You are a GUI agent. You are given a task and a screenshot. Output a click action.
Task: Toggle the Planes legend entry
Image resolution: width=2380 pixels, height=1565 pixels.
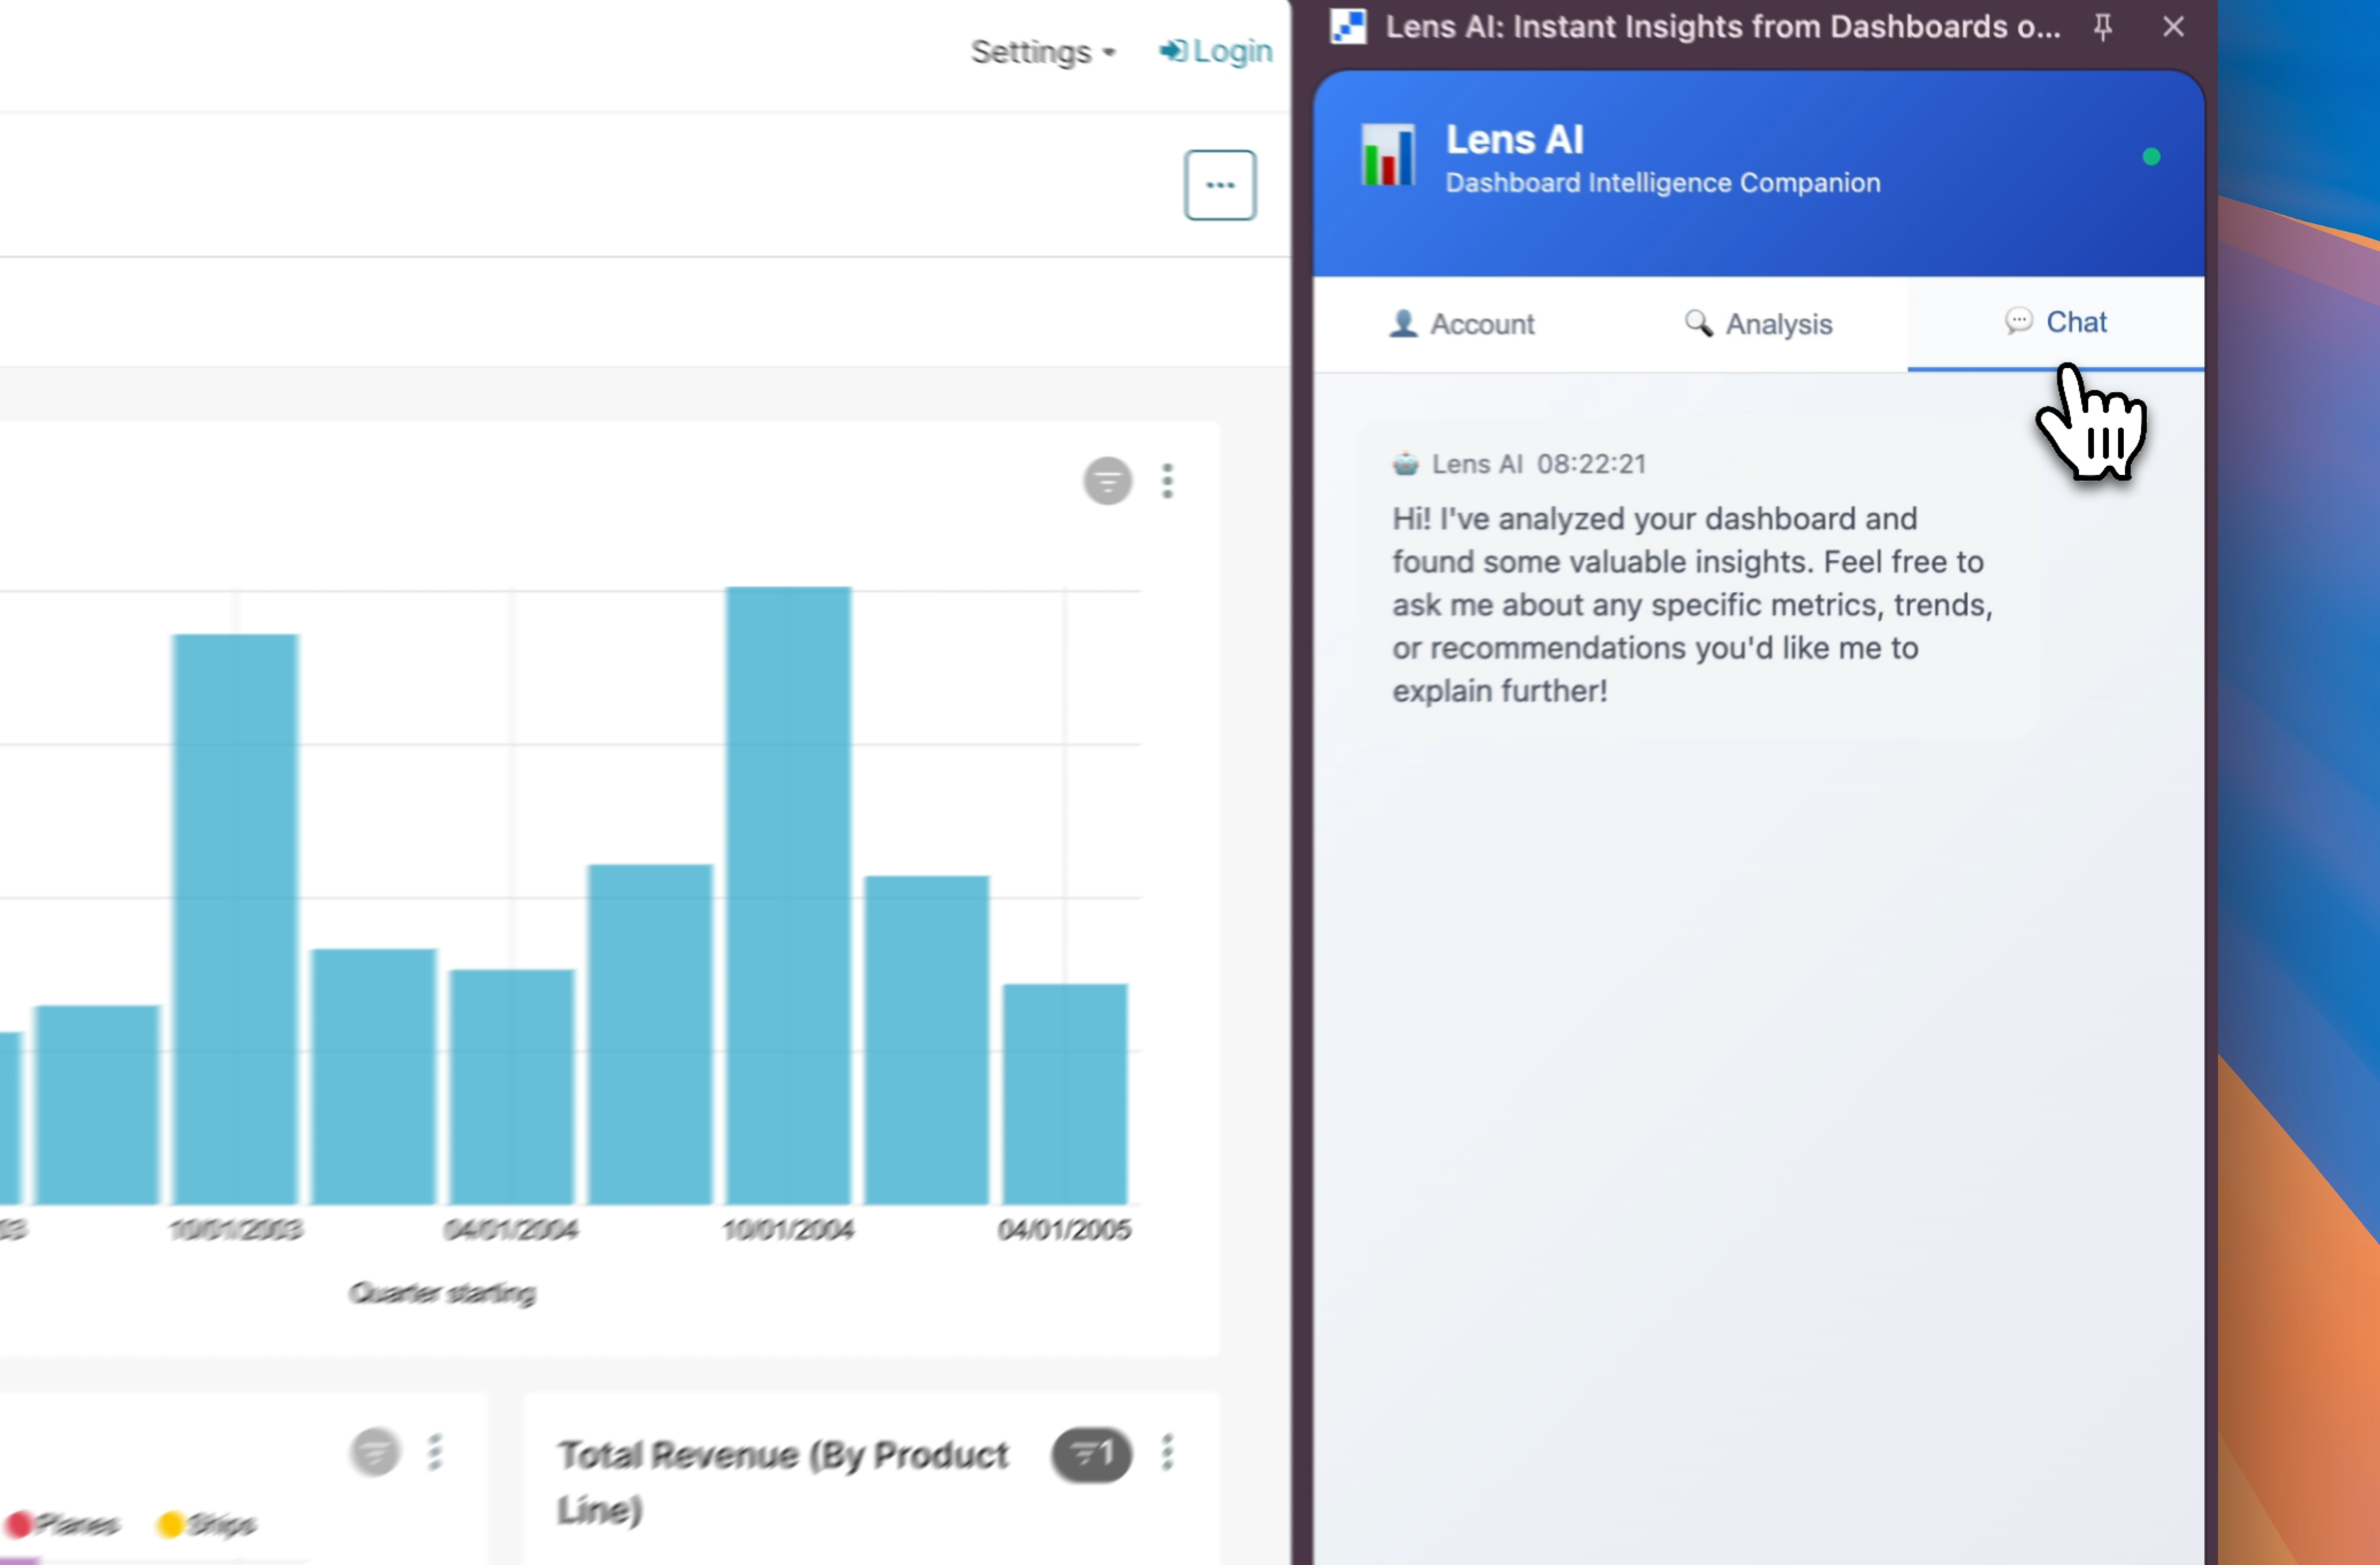63,1524
